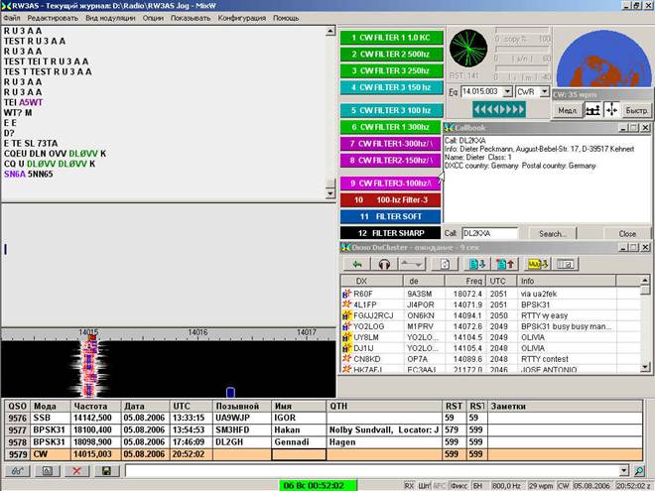Toggle the AFC status indicator
The image size is (655, 491).
point(440,486)
